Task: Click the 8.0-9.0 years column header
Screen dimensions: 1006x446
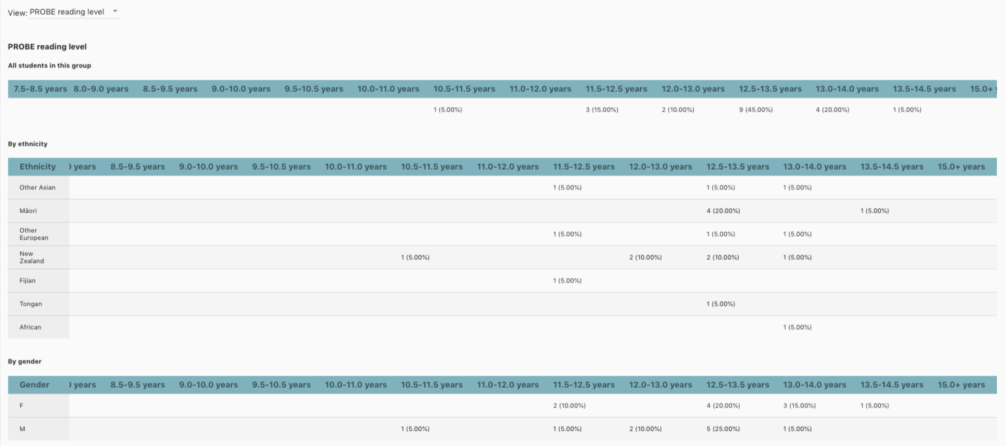Action: pos(101,89)
